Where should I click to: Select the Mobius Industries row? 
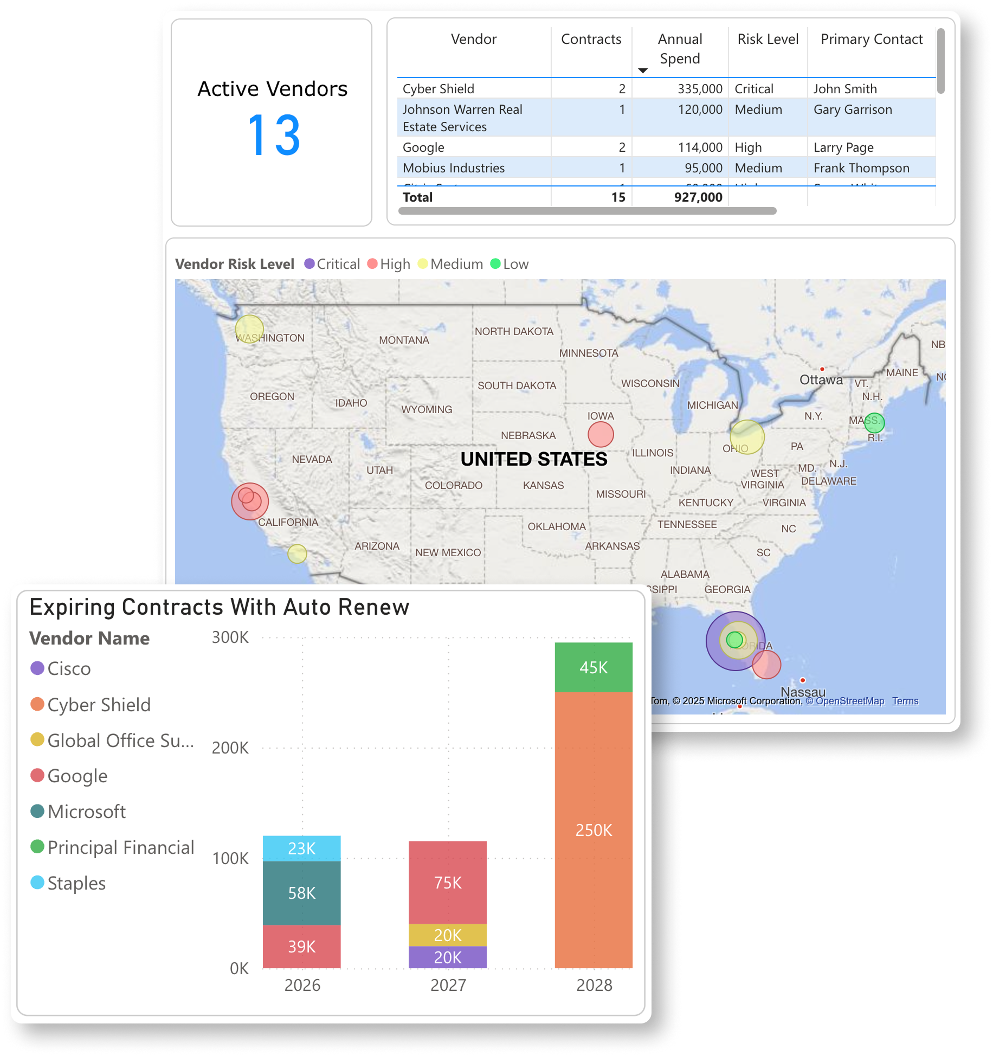point(666,168)
